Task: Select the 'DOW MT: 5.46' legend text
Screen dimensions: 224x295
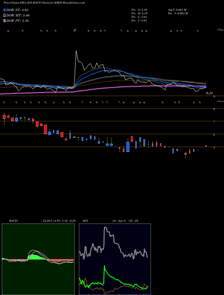Action: [x=18, y=16]
